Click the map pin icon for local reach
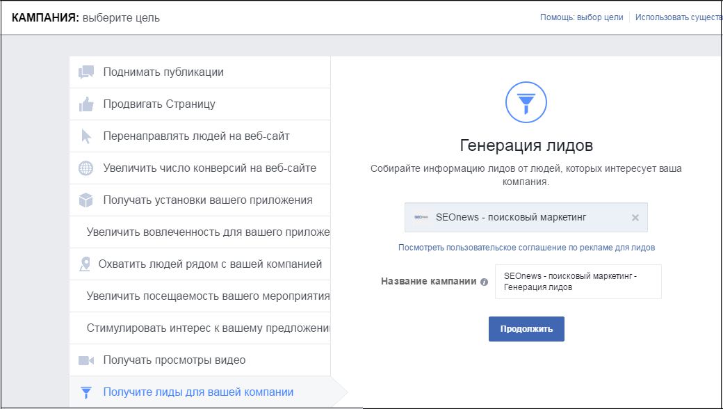Viewport: 723px width, 409px height. pos(85,264)
